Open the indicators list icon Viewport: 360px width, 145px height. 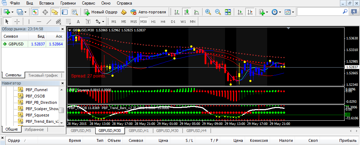(262, 12)
